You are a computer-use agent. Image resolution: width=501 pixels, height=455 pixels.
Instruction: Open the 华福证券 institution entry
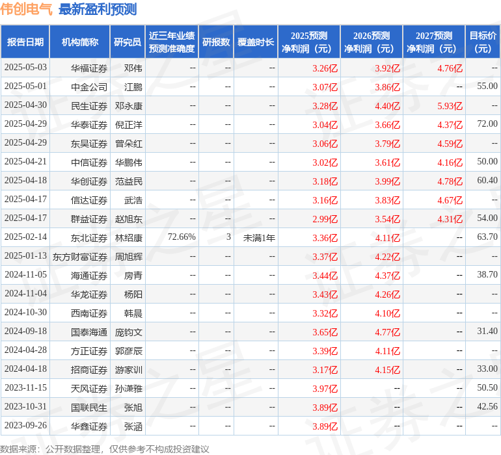click(89, 68)
